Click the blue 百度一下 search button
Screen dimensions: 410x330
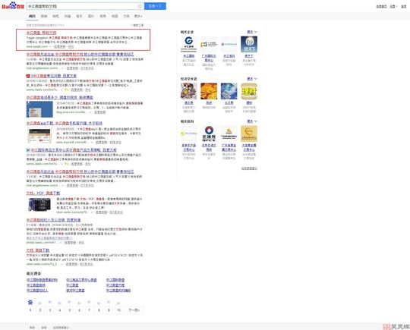(x=155, y=6)
